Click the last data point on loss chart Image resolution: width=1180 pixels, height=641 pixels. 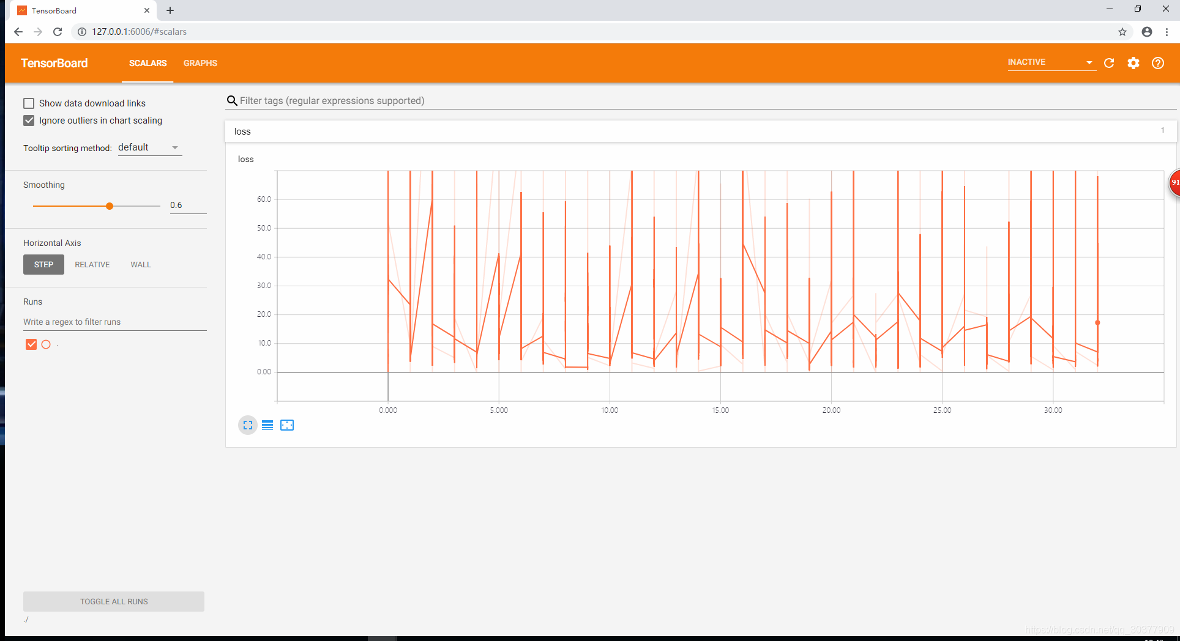[1097, 323]
